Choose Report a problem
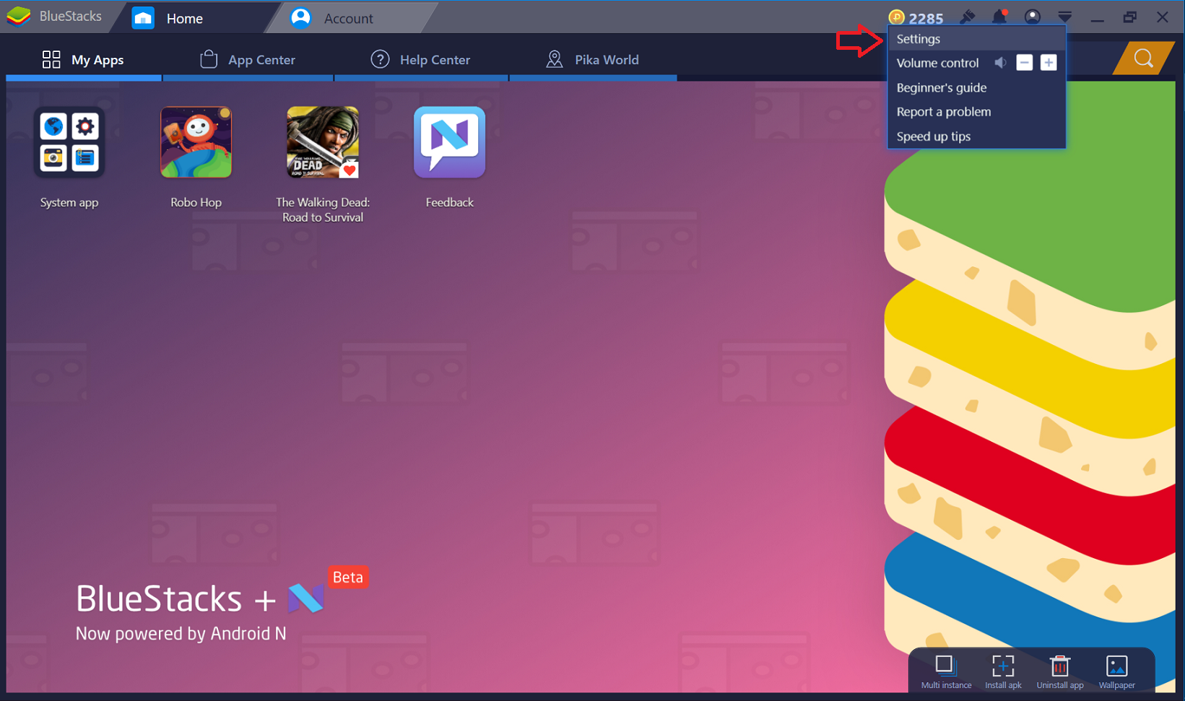This screenshot has width=1185, height=701. [x=976, y=112]
